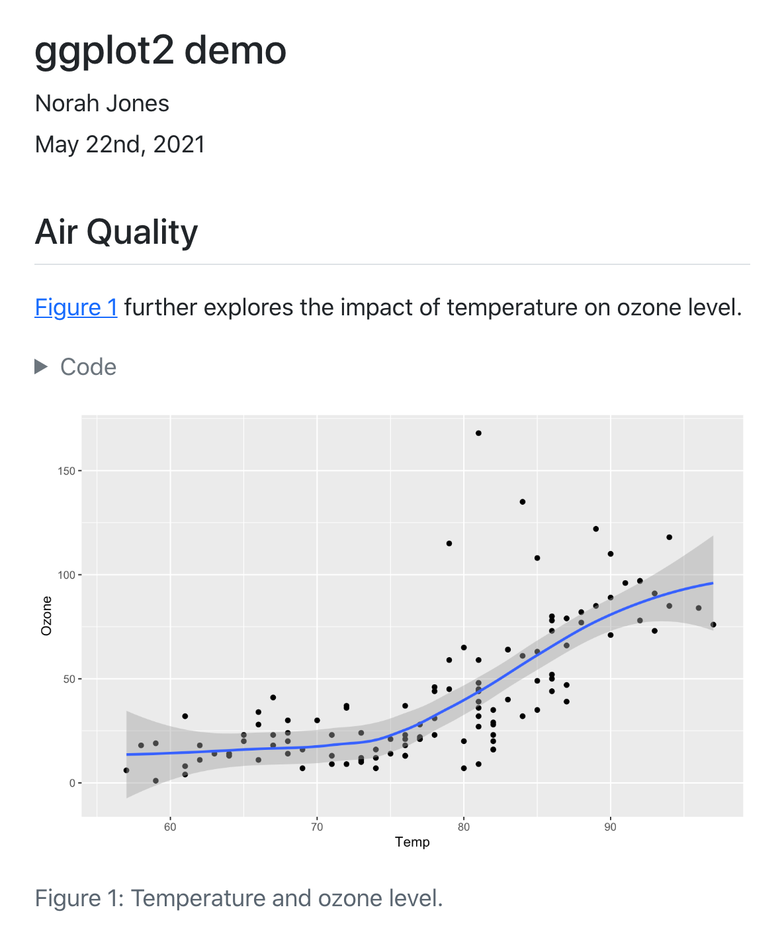Viewport: 782px width, 938px height.
Task: Select the Air Quality section heading
Action: coord(116,232)
